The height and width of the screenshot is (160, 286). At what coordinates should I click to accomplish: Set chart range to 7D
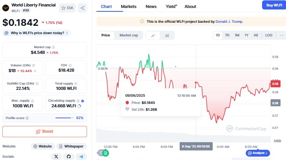(227, 35)
